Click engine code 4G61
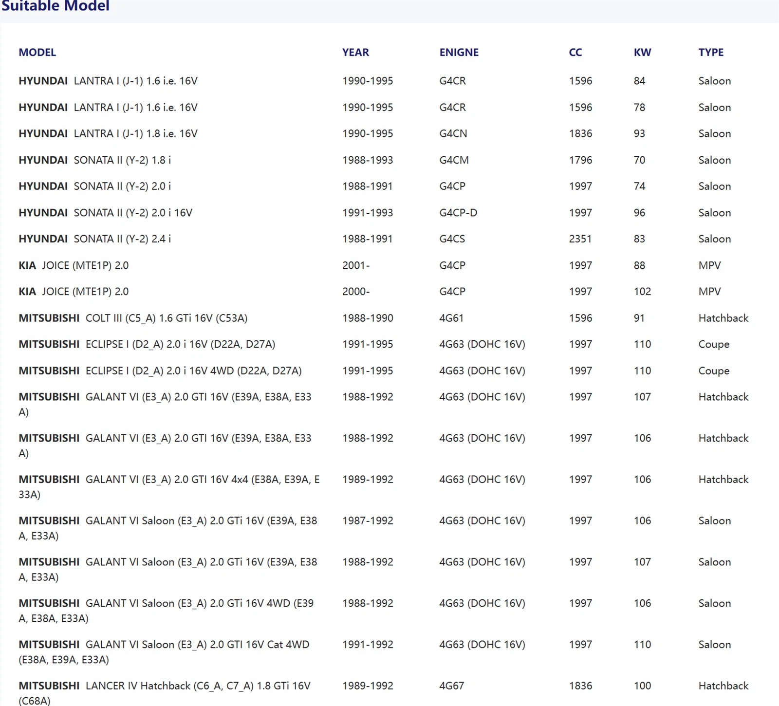Viewport: 779px width, 706px height. [x=451, y=318]
